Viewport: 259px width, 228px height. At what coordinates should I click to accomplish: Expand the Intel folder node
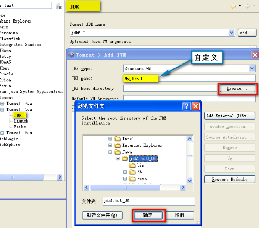click(x=110, y=139)
